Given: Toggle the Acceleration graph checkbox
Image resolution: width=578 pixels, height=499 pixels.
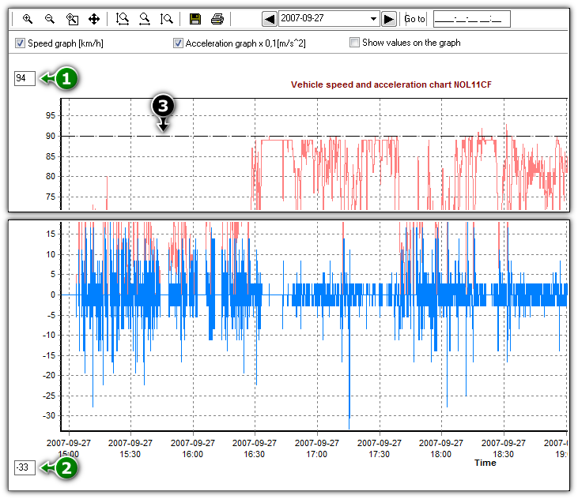Looking at the screenshot, I should coord(178,43).
